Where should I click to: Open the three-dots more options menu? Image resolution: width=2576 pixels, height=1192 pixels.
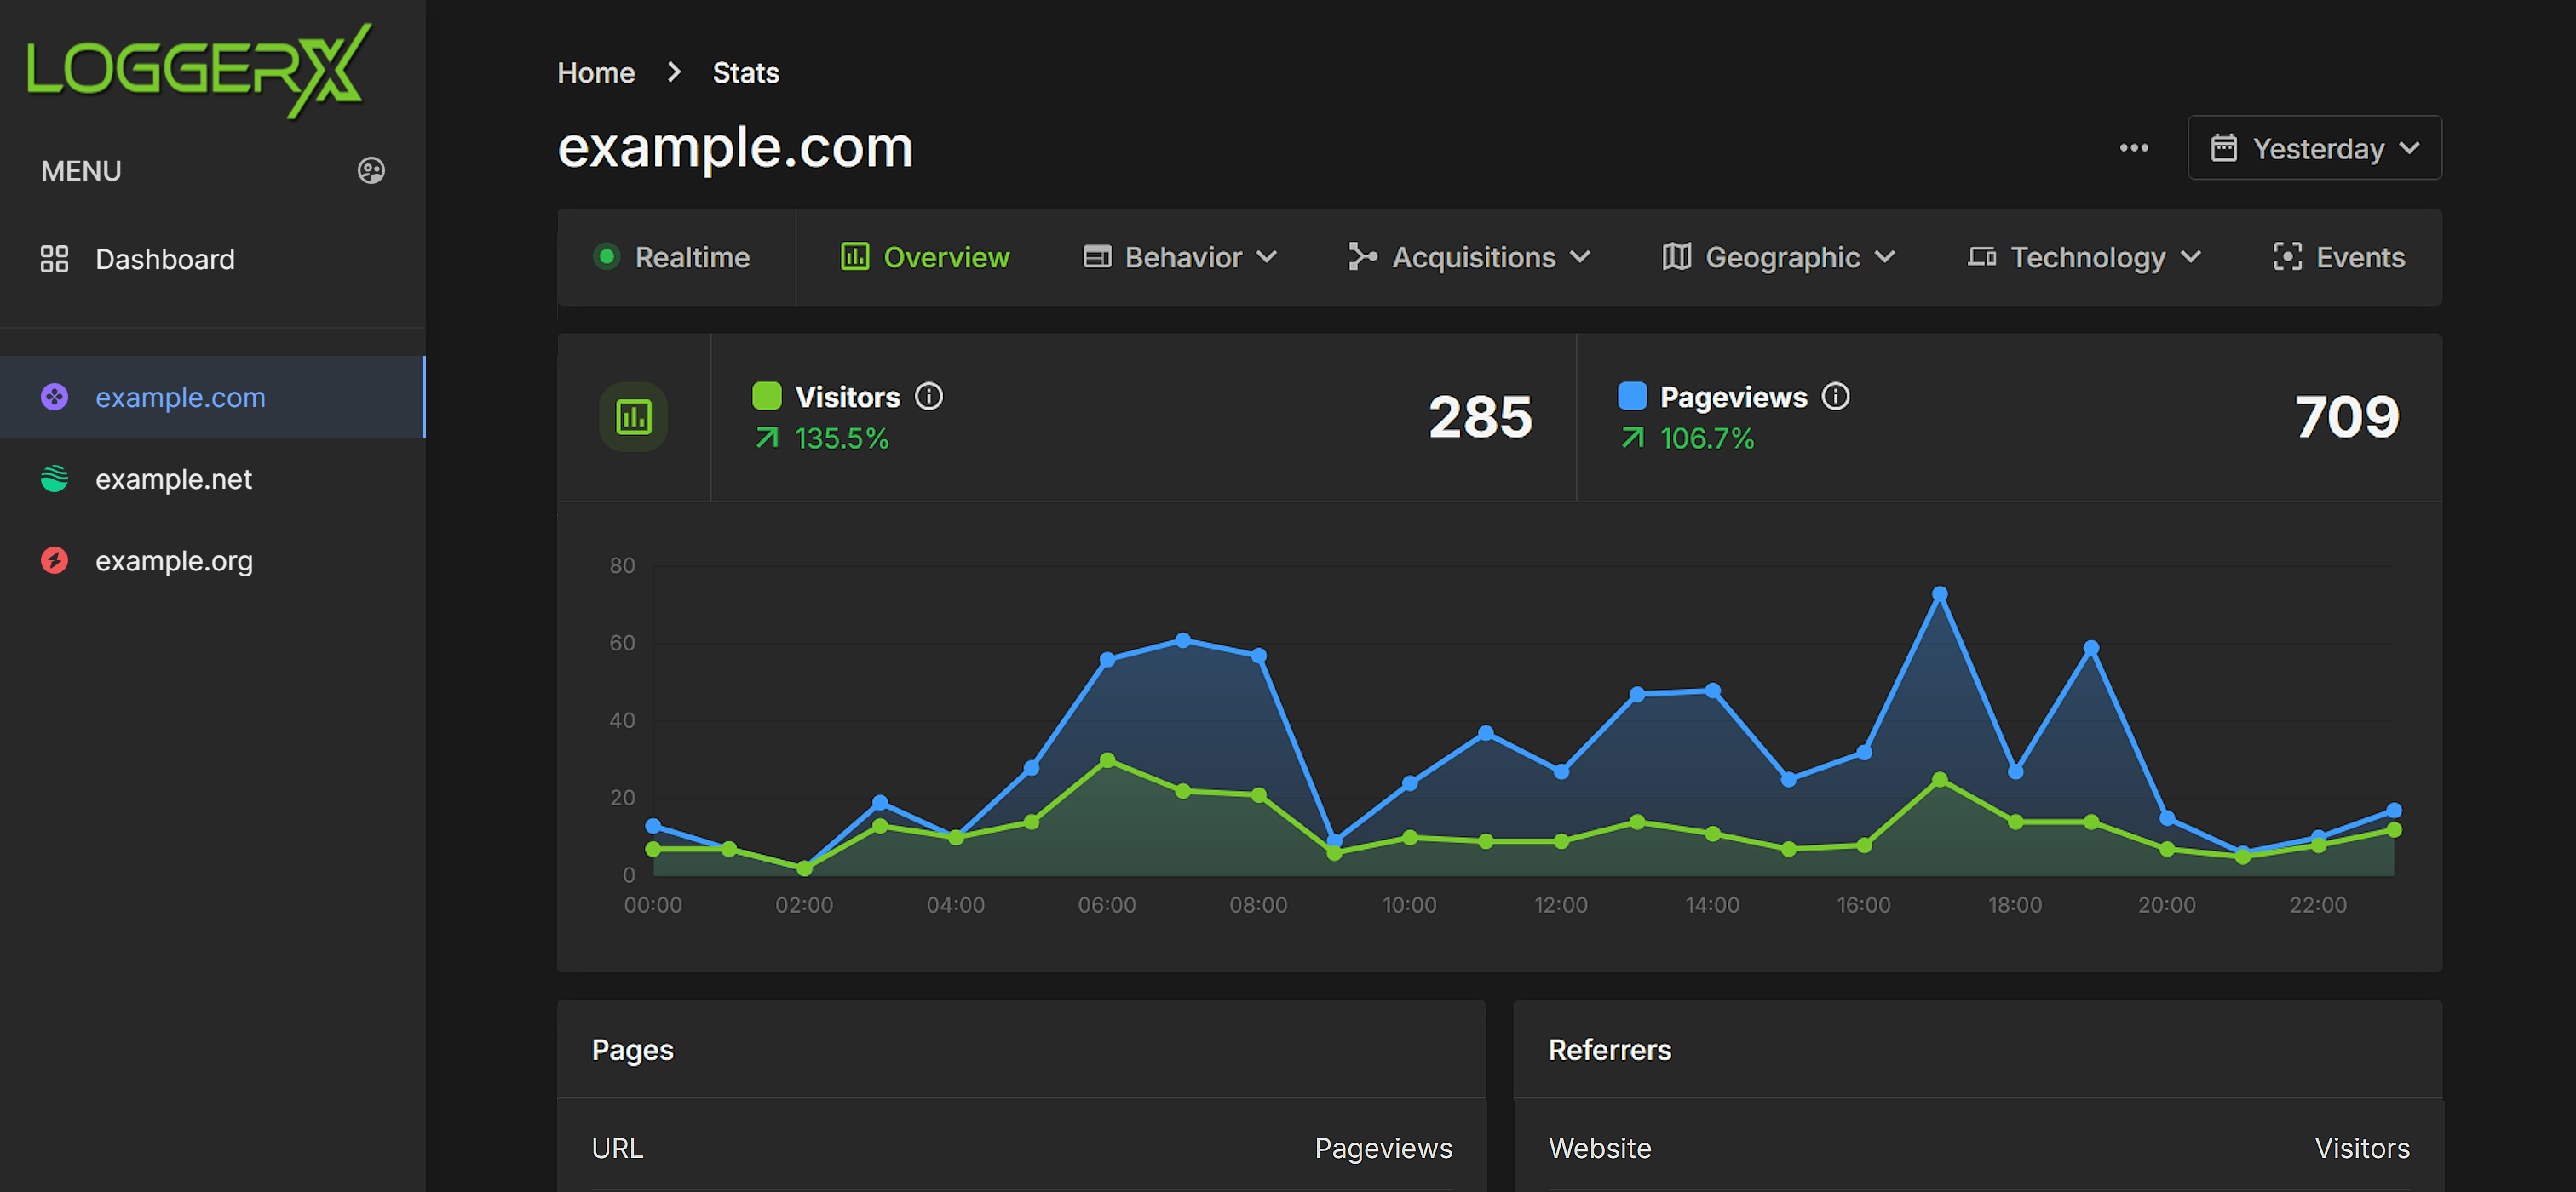2133,148
